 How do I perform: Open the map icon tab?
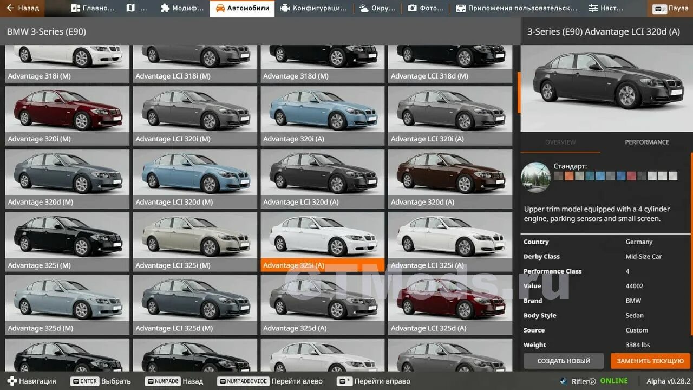point(136,8)
